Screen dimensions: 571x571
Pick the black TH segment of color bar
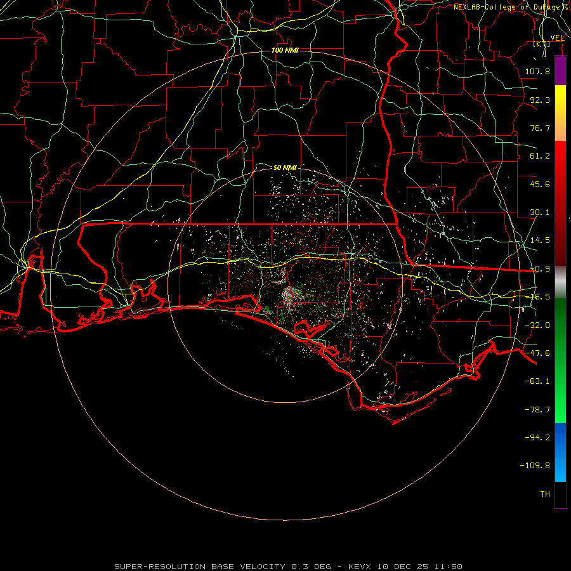pos(560,494)
